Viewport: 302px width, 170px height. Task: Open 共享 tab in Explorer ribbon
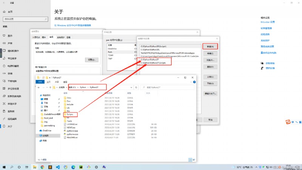(x=57, y=82)
